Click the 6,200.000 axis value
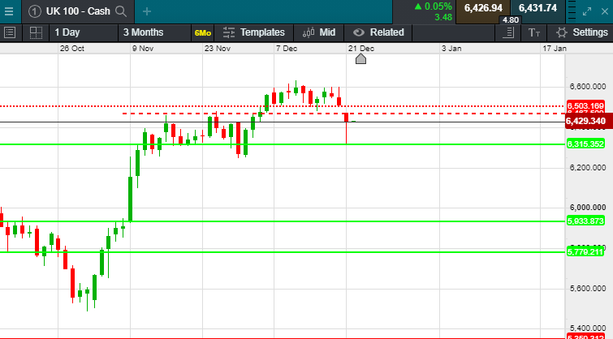This screenshot has height=339, width=613. click(x=588, y=168)
